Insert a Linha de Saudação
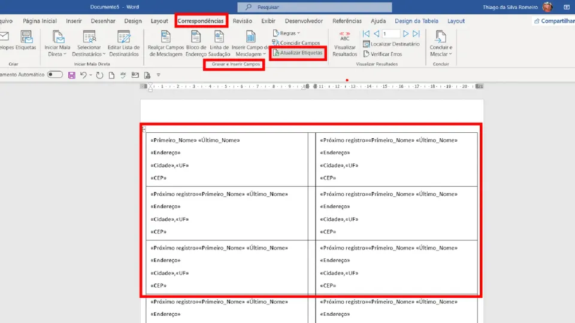The width and height of the screenshot is (575, 323). coord(219,44)
